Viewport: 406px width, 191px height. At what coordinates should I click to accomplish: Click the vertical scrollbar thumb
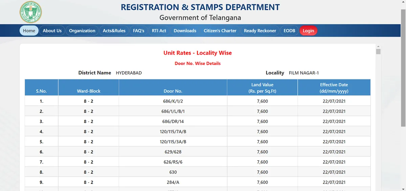(378, 52)
